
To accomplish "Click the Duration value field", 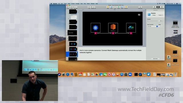I will pos(161,21).
